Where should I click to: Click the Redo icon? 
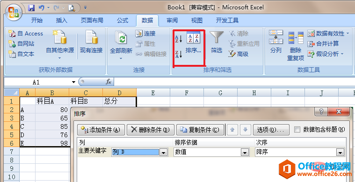(x=56, y=8)
